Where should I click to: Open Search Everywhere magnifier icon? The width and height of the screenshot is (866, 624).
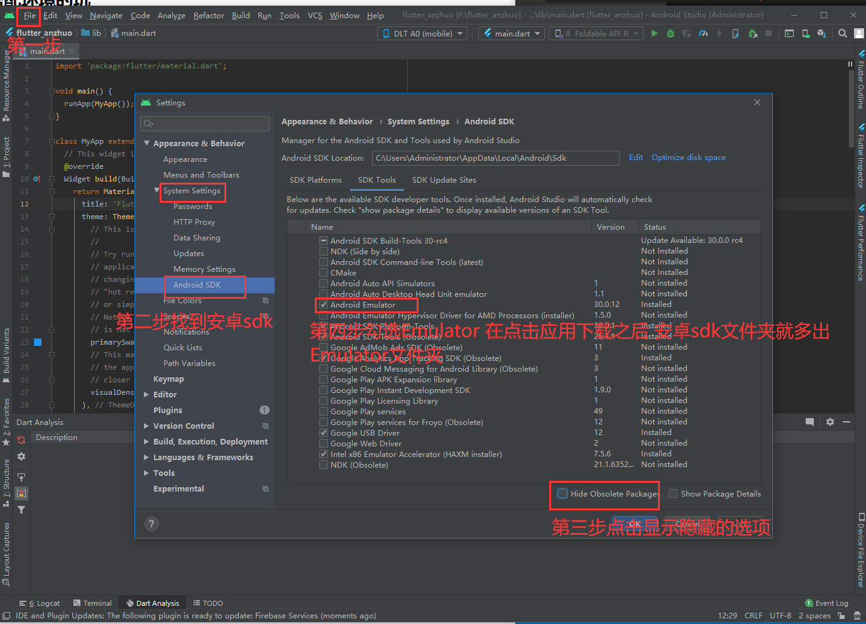coord(843,33)
